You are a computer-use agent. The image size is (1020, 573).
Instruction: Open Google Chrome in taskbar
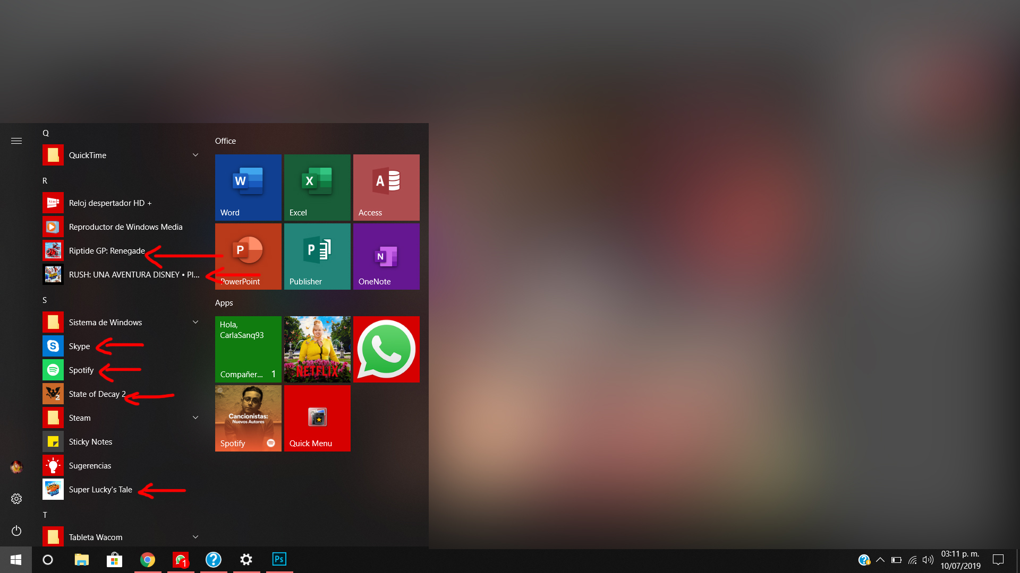pos(148,559)
